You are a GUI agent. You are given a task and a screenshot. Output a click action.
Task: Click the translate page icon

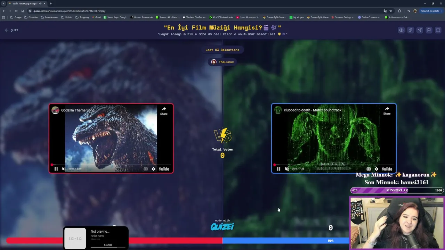[385, 11]
